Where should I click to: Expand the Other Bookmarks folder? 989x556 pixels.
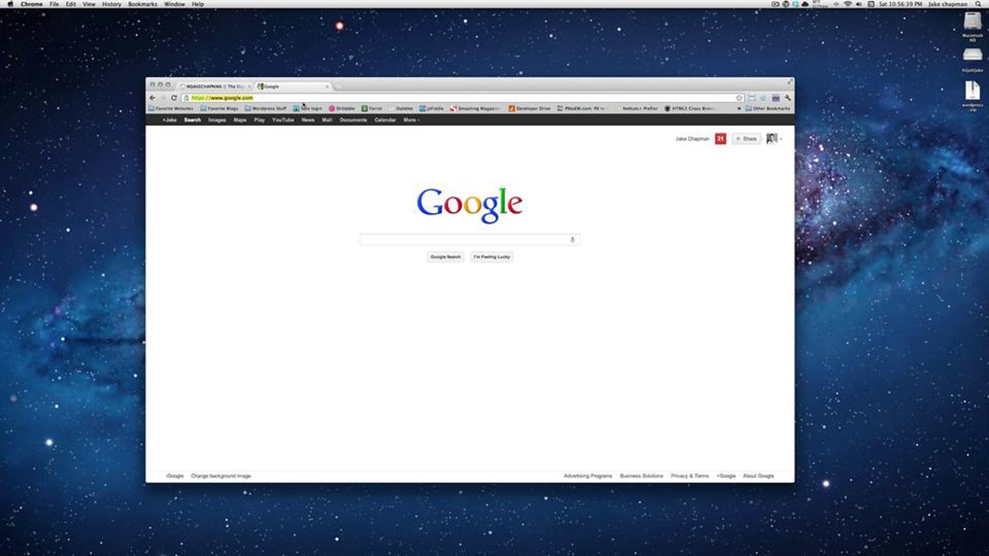[768, 108]
